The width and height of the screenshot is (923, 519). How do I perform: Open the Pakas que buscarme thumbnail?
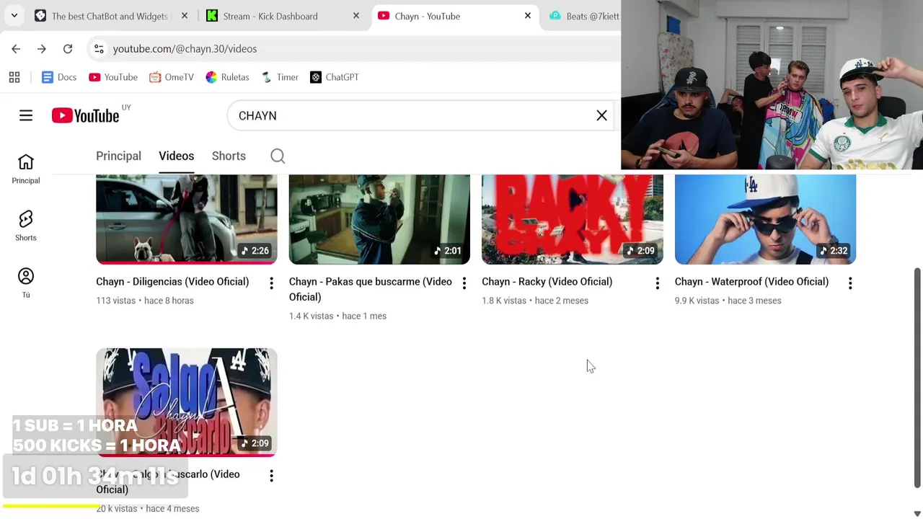[379, 219]
